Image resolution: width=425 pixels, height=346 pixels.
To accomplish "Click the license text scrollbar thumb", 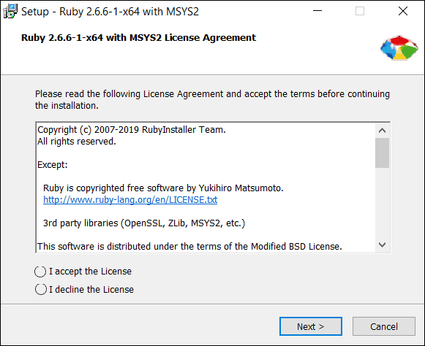I will pyautogui.click(x=382, y=153).
